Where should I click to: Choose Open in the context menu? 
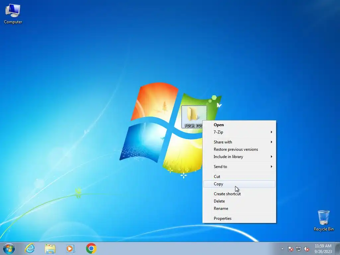point(239,125)
